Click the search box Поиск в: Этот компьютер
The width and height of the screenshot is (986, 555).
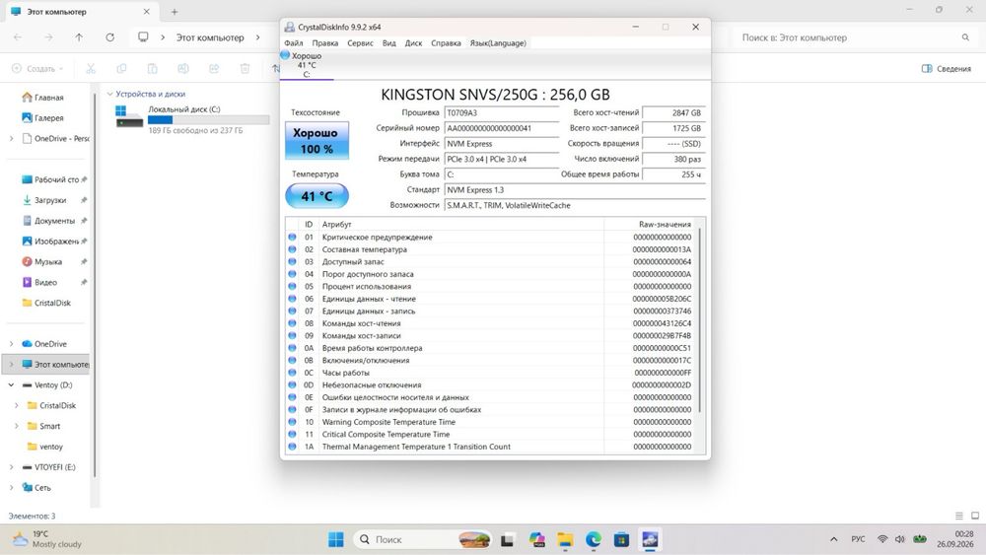[x=850, y=37]
